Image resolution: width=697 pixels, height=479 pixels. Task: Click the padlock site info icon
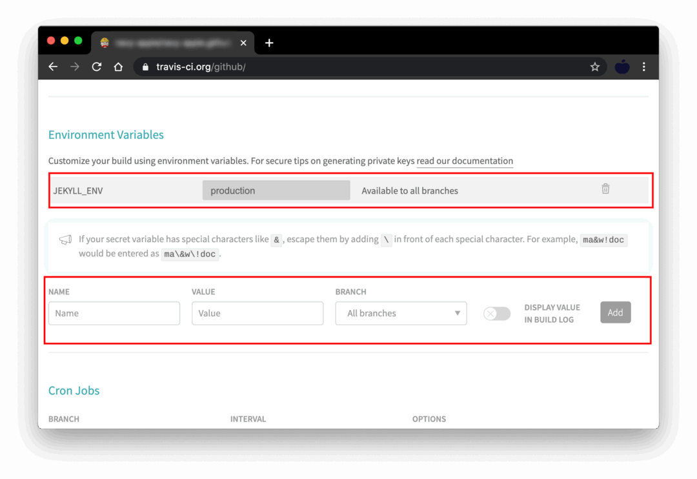point(145,66)
